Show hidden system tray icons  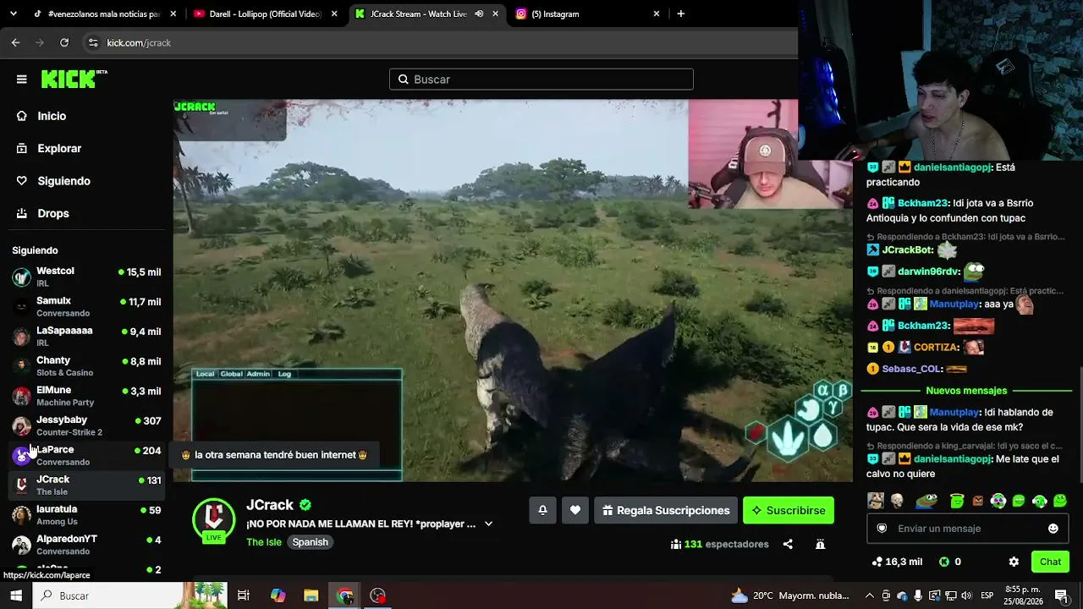tap(870, 595)
